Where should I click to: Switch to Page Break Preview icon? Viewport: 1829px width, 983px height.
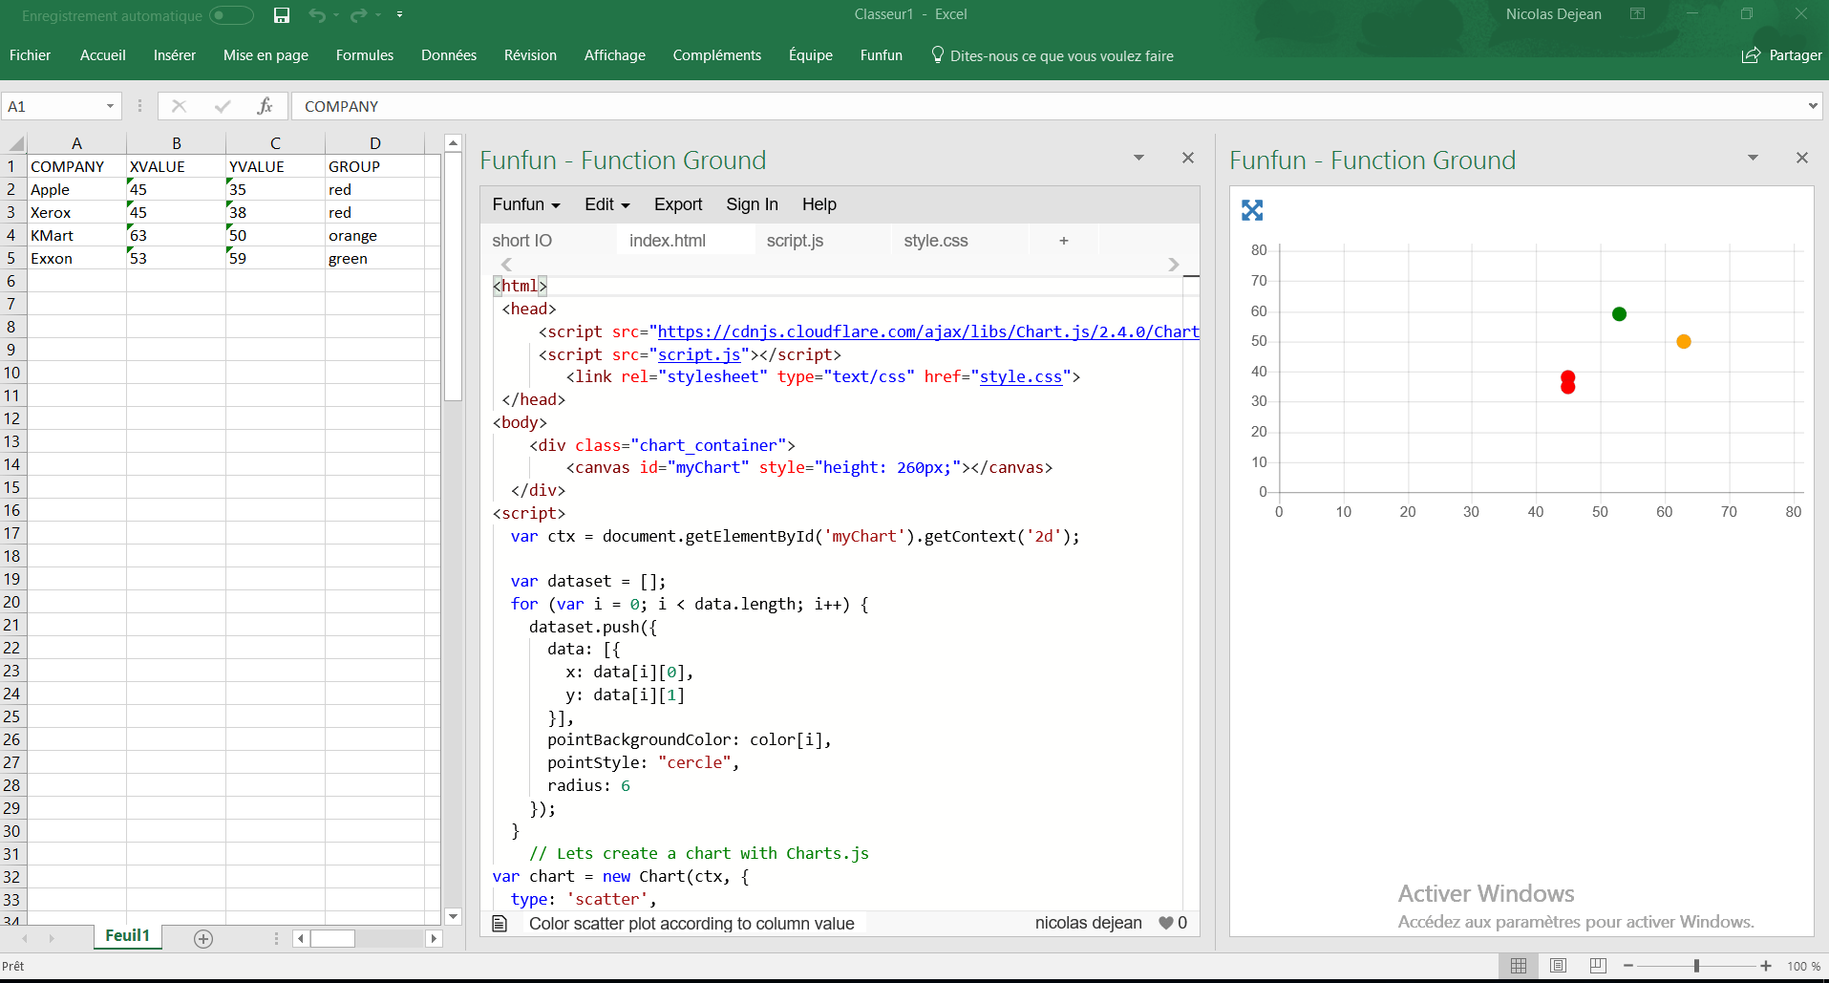pyautogui.click(x=1598, y=966)
